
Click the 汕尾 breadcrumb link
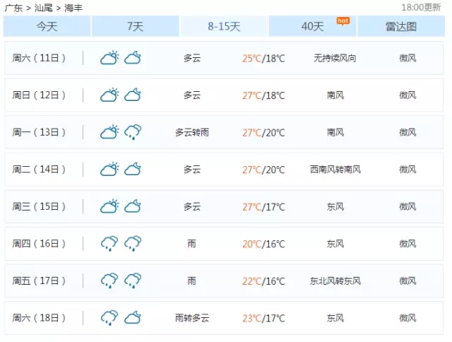[42, 7]
